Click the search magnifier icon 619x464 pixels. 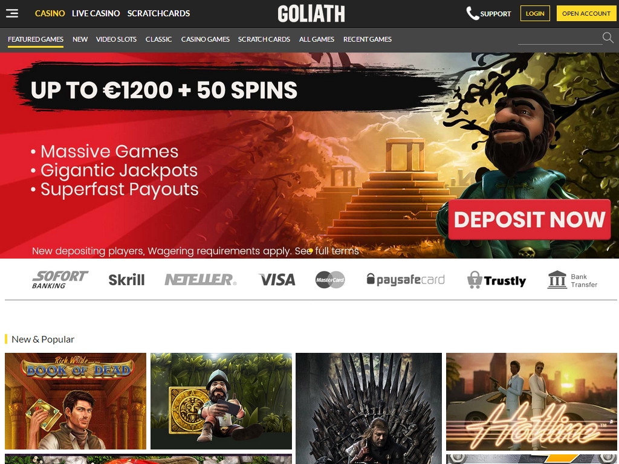[608, 38]
